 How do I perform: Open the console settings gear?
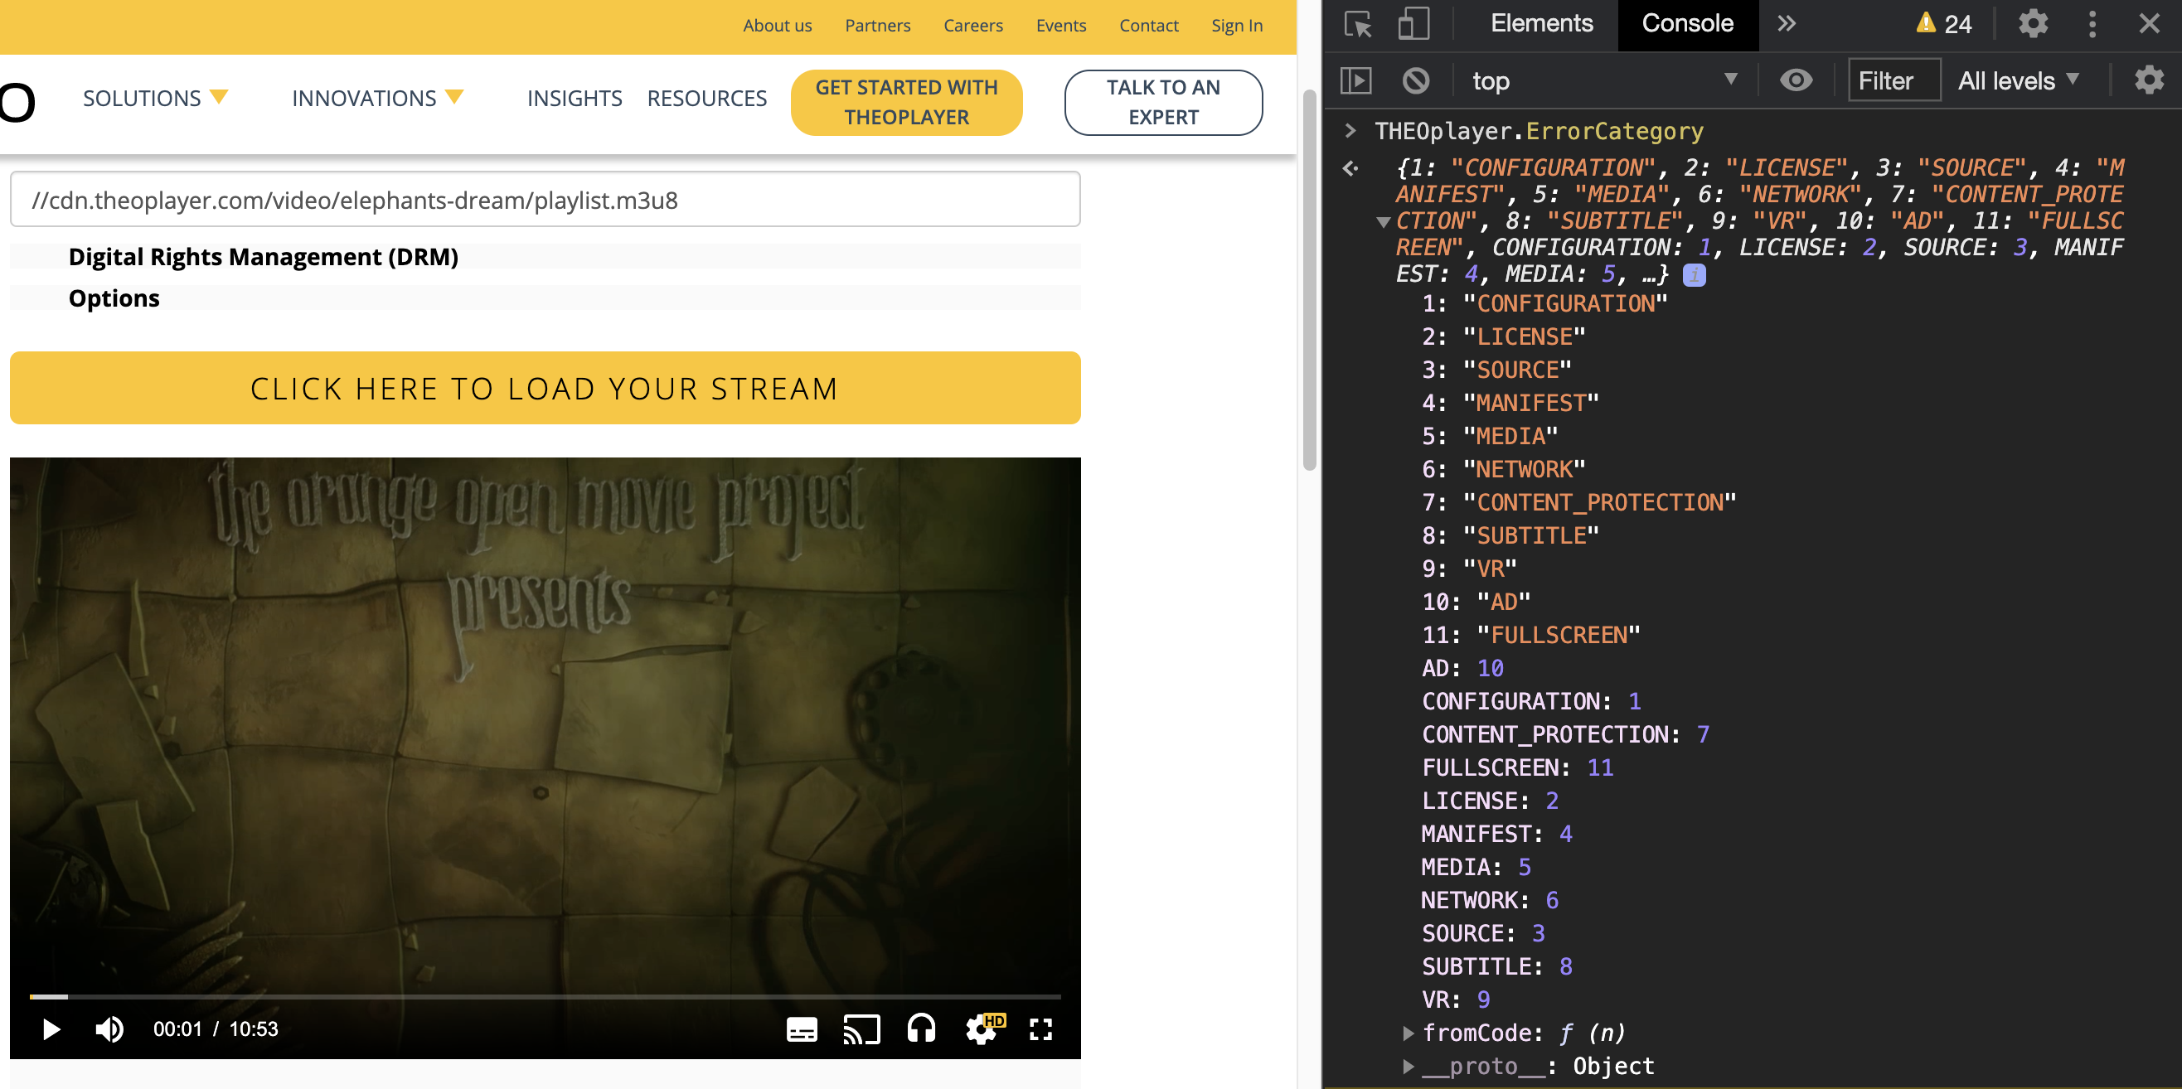tap(2148, 81)
